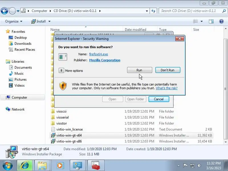The height and width of the screenshot is (171, 228).
Task: Open the Install dropdown arrow
Action: point(49,21)
